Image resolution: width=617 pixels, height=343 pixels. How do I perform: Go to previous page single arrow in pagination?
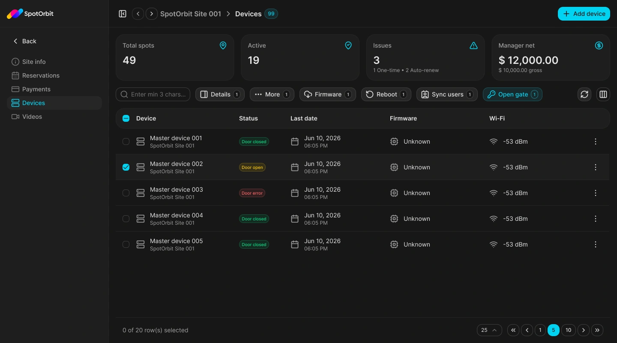coord(527,330)
